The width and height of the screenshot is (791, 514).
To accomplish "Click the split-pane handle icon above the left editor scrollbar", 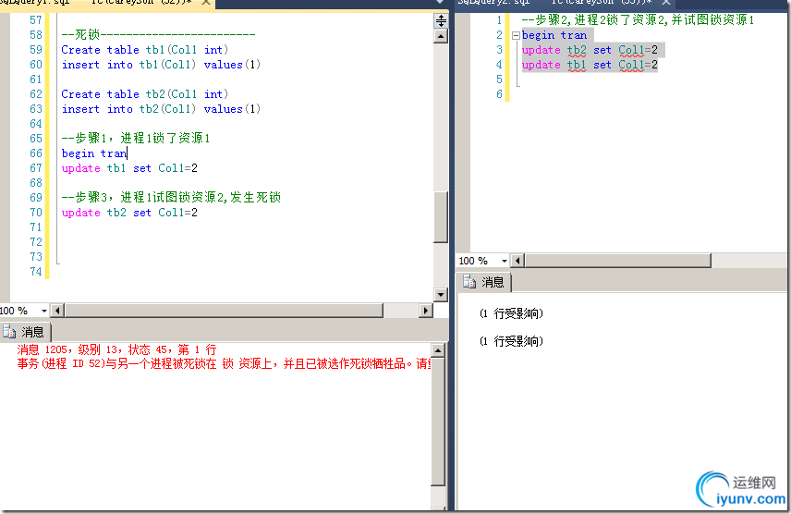I will (x=441, y=20).
